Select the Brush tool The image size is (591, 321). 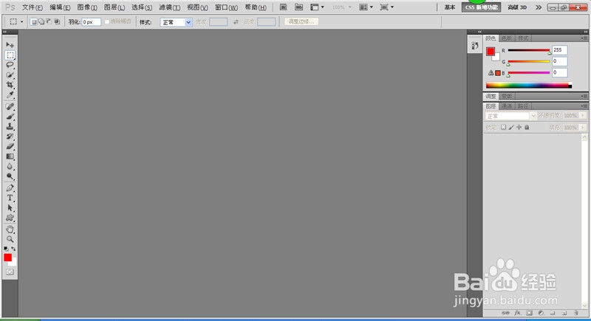coord(10,117)
